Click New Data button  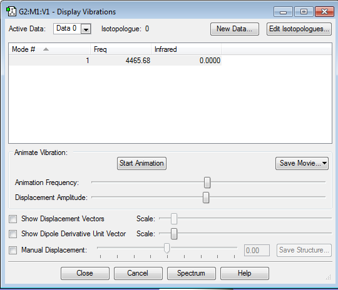[x=235, y=29]
